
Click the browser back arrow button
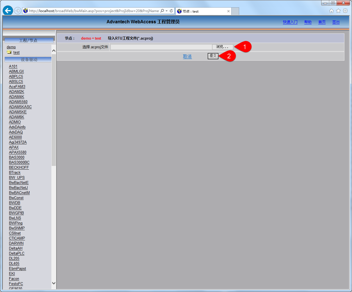pyautogui.click(x=8, y=11)
